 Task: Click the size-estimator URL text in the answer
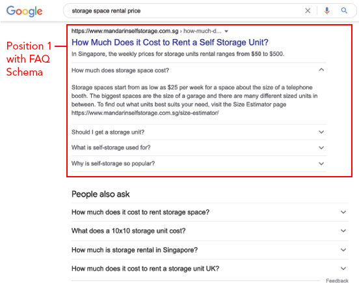tap(145, 113)
